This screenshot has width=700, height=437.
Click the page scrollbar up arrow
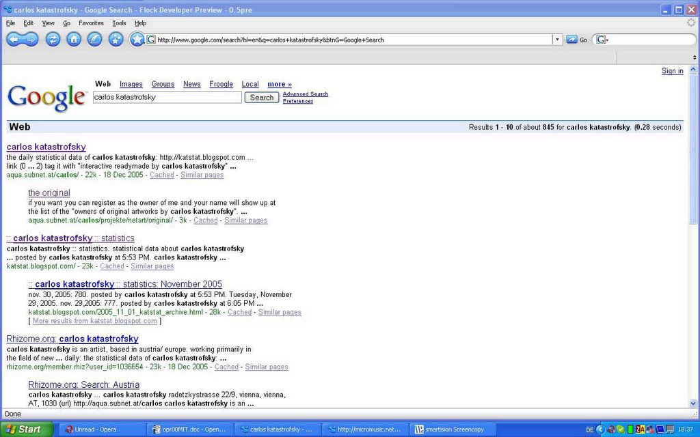[693, 70]
